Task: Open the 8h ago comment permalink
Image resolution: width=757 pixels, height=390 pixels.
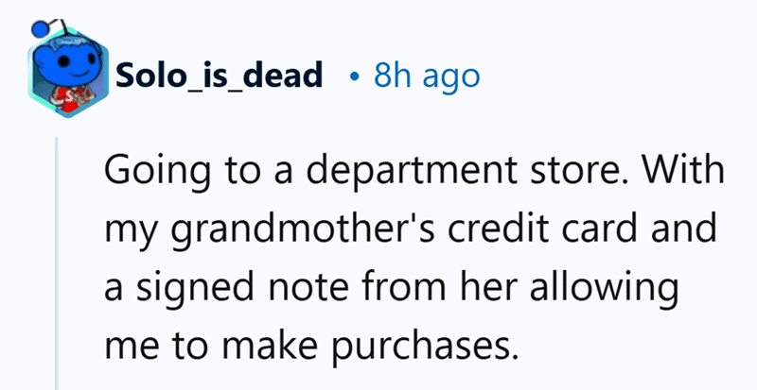Action: coord(427,76)
